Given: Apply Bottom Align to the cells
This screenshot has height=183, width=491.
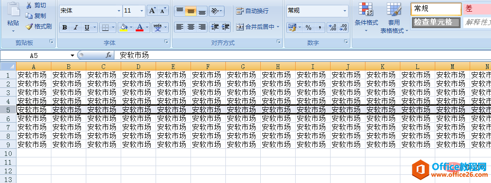Looking at the screenshot, I should [x=202, y=11].
